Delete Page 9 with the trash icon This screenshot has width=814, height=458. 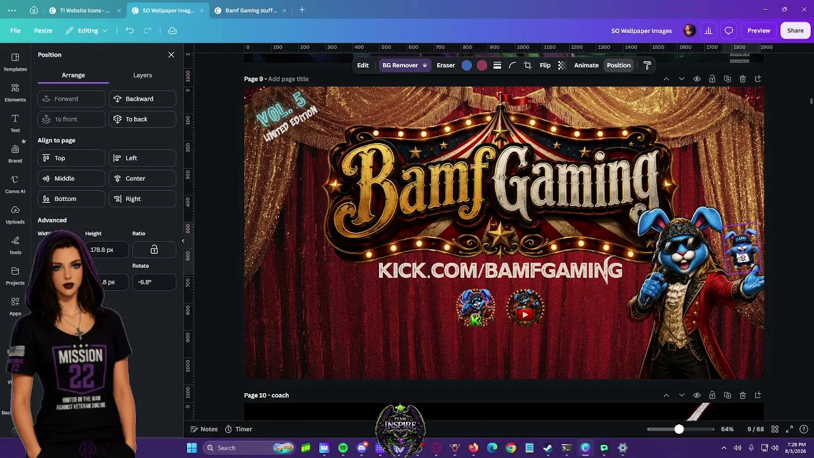click(743, 79)
